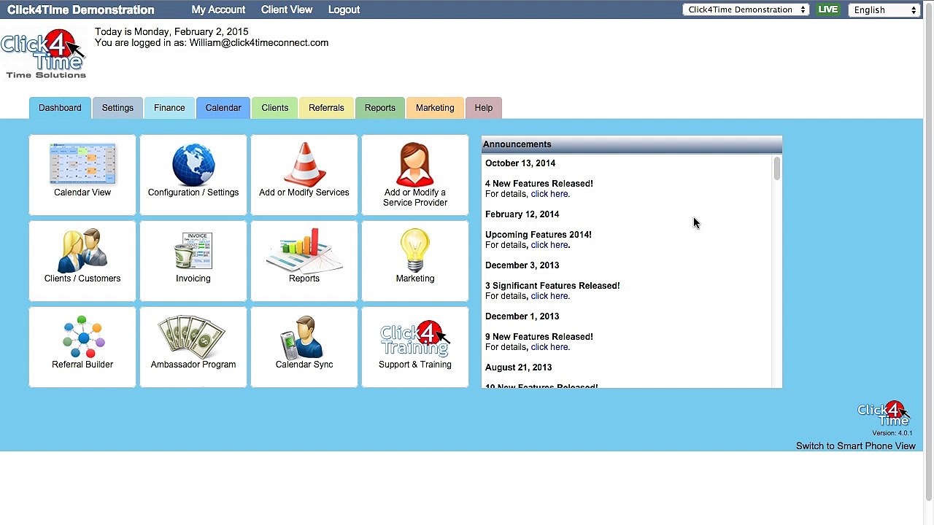Click 'click here' under 3 Significant Features Released

pyautogui.click(x=549, y=296)
